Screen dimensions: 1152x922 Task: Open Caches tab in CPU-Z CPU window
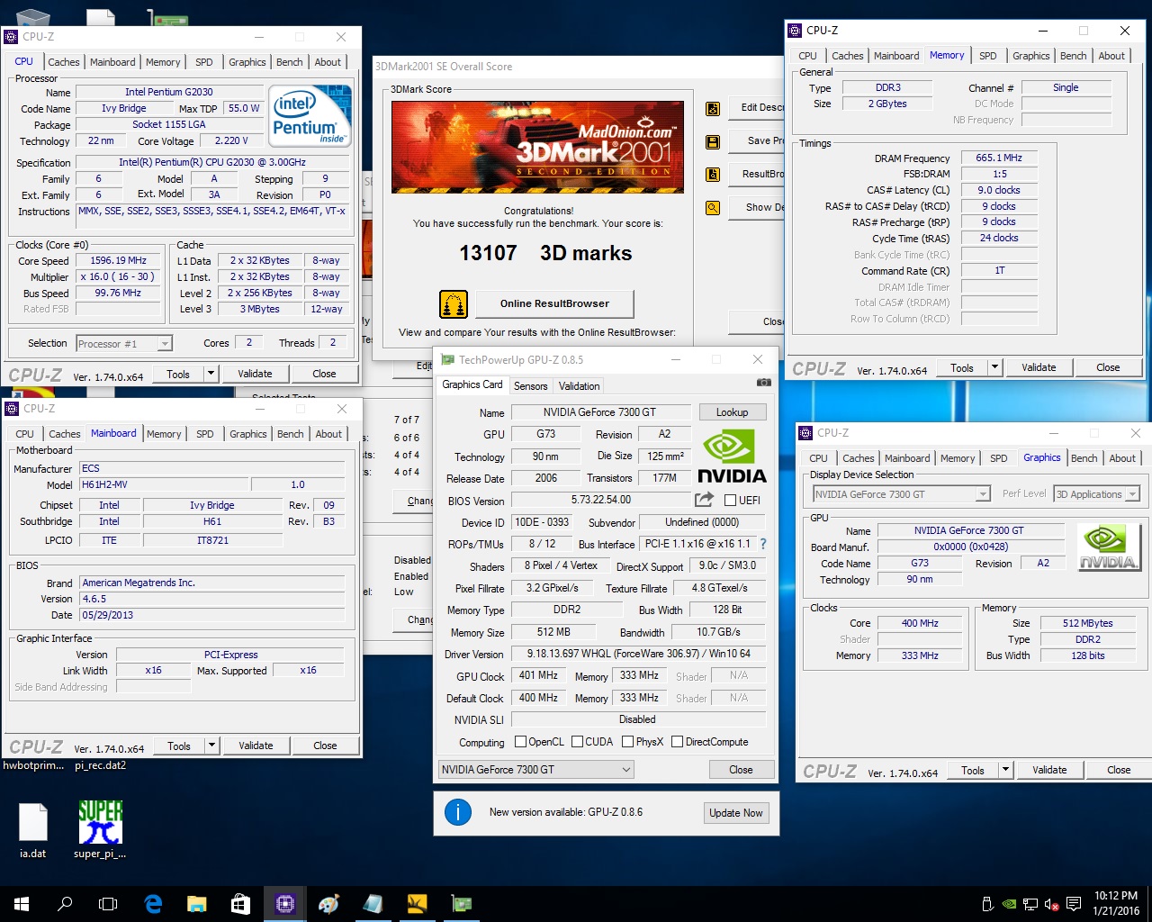pos(64,62)
